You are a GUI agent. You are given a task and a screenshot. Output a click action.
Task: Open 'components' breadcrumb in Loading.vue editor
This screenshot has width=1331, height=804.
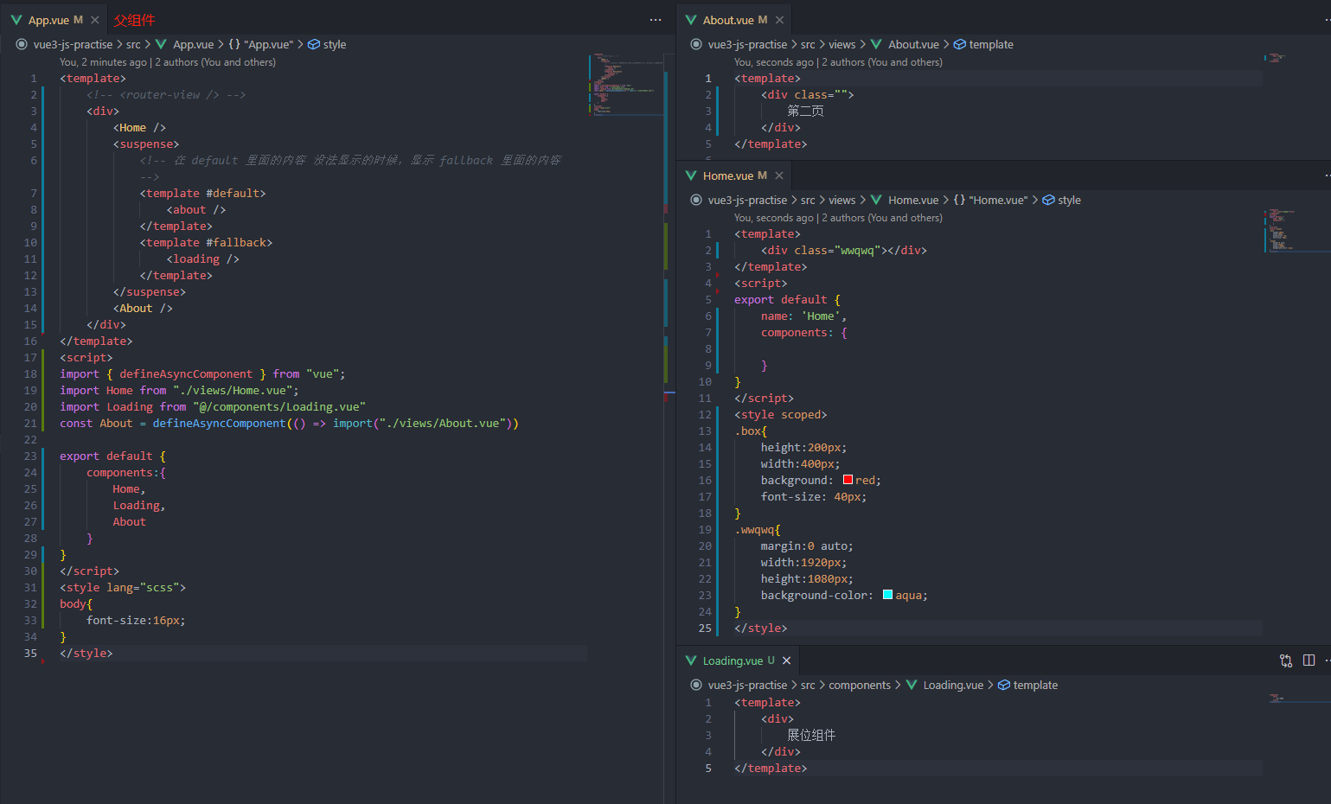pos(859,685)
